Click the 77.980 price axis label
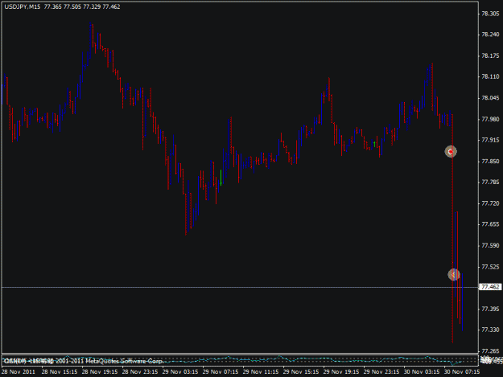This screenshot has height=377, width=503. (x=490, y=119)
